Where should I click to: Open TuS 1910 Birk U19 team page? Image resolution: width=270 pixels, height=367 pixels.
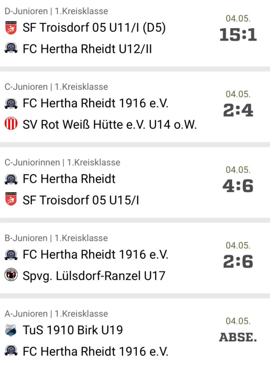click(73, 330)
